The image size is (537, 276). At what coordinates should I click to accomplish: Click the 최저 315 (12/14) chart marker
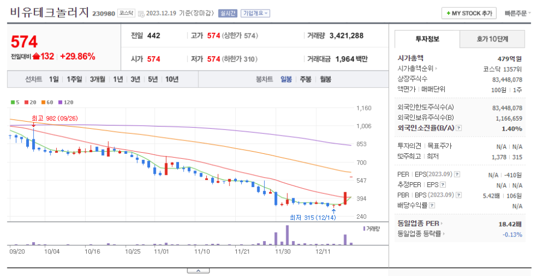point(312,218)
